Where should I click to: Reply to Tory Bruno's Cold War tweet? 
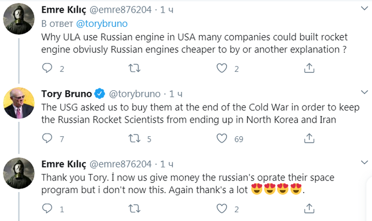48,139
